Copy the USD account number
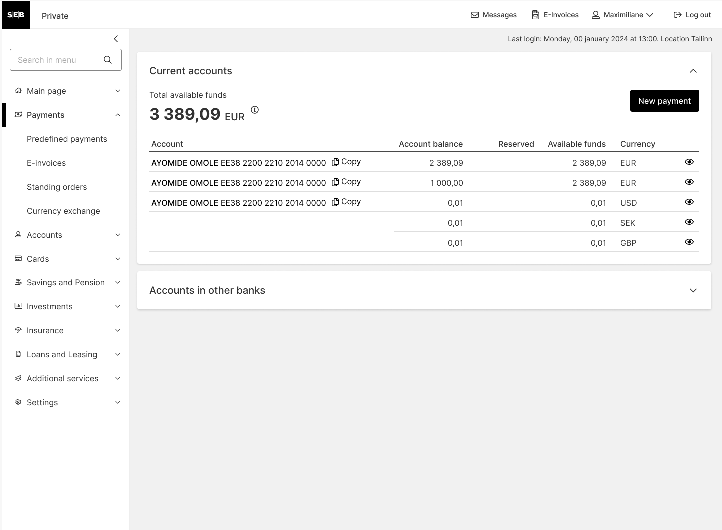Image resolution: width=722 pixels, height=530 pixels. point(346,202)
